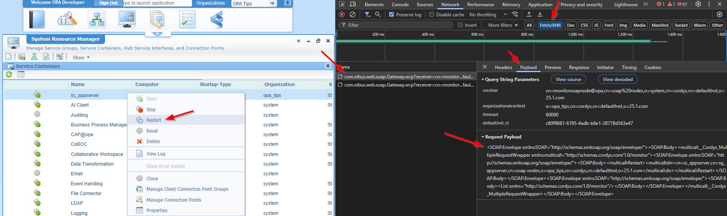The width and height of the screenshot is (727, 216).
Task: Uncheck the Preserve log checkbox
Action: [391, 15]
